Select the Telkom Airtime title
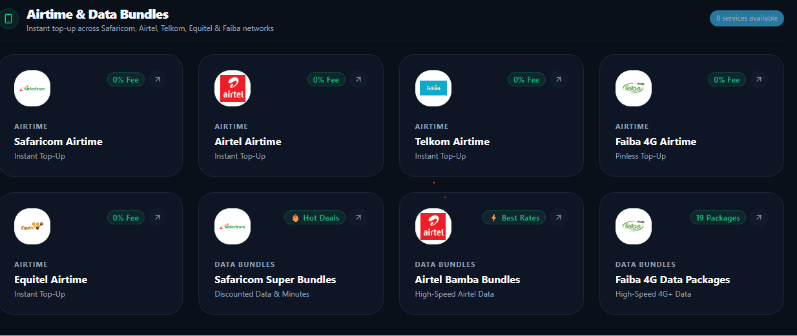The height and width of the screenshot is (336, 797). coord(452,141)
